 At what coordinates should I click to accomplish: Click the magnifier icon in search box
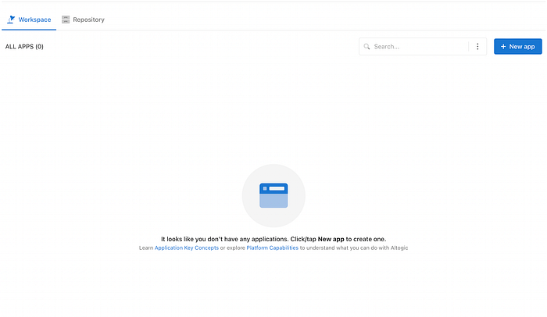click(x=366, y=46)
